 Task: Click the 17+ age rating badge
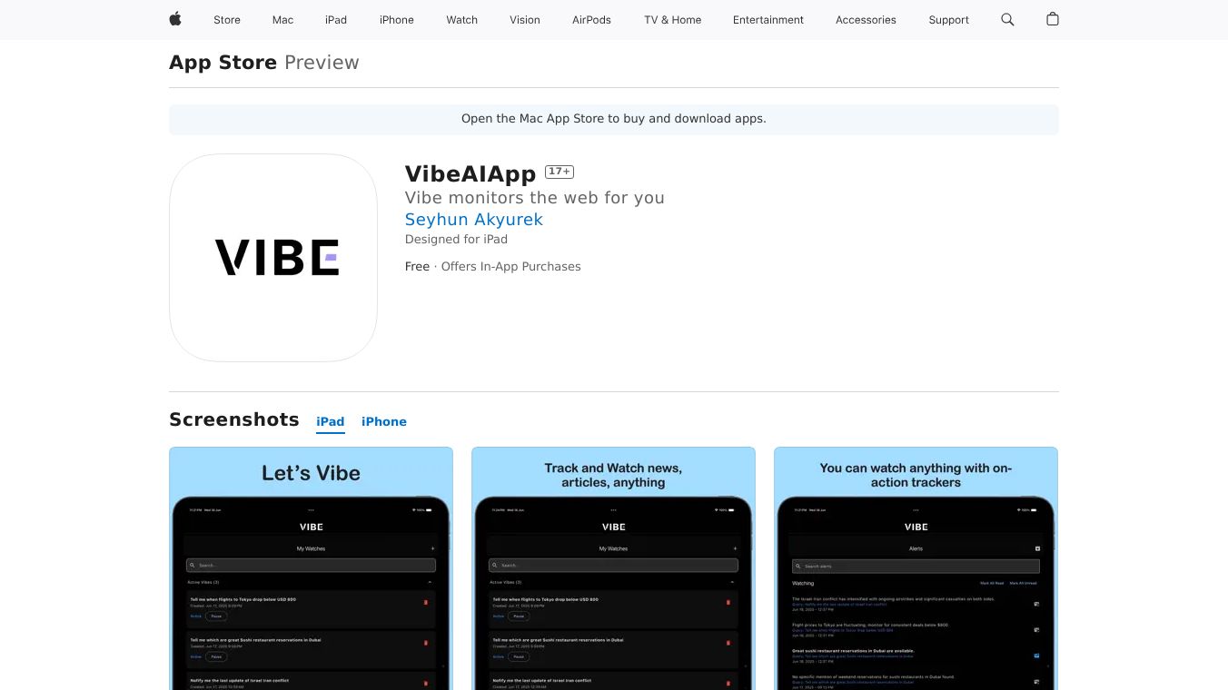(x=560, y=172)
